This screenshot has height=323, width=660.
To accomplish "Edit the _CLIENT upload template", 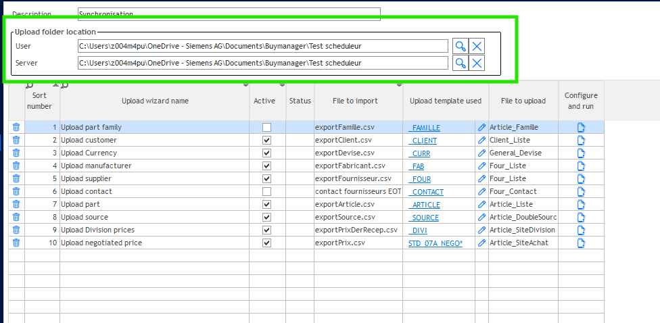I will point(481,141).
